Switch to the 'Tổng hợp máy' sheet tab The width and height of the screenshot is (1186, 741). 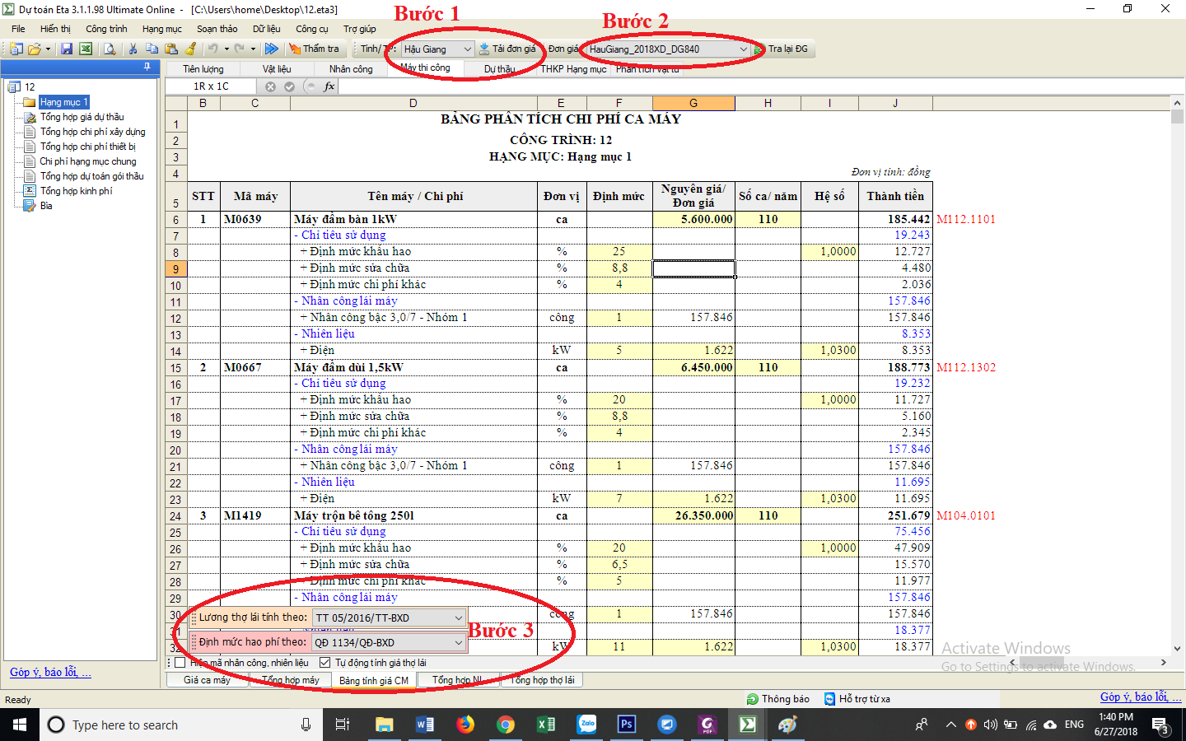(x=290, y=680)
